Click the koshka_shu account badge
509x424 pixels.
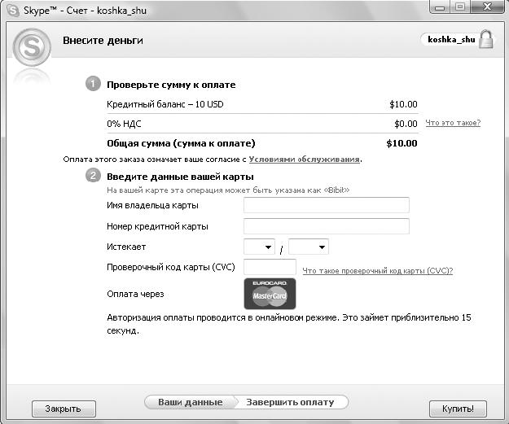click(451, 40)
